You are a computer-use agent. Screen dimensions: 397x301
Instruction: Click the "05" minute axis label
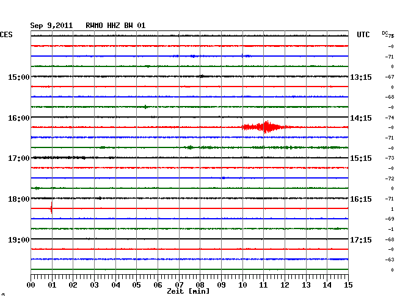pyautogui.click(x=136, y=285)
